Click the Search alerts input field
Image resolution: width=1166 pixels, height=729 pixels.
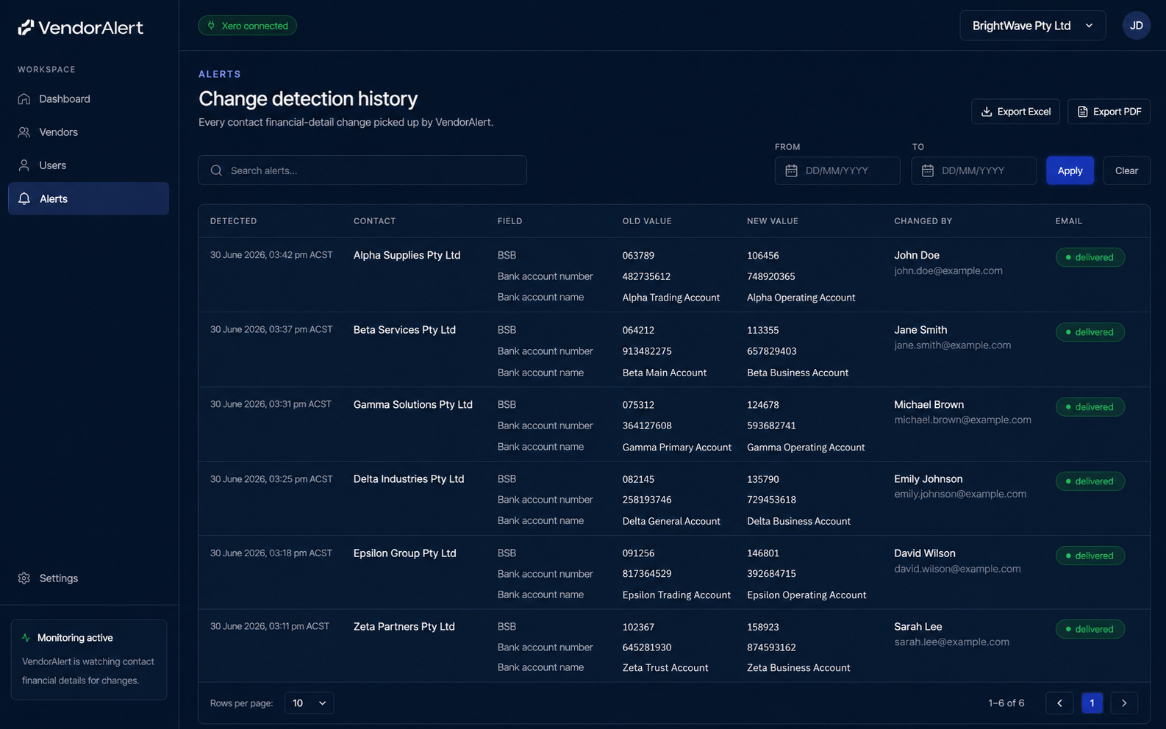pyautogui.click(x=362, y=170)
